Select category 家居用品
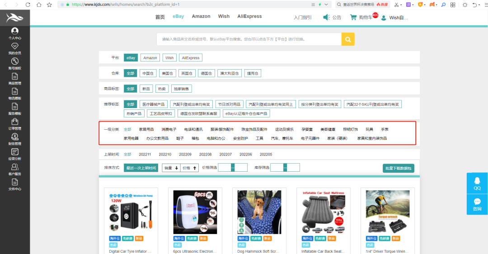Screen dimensions: 488x254 (x=146, y=130)
